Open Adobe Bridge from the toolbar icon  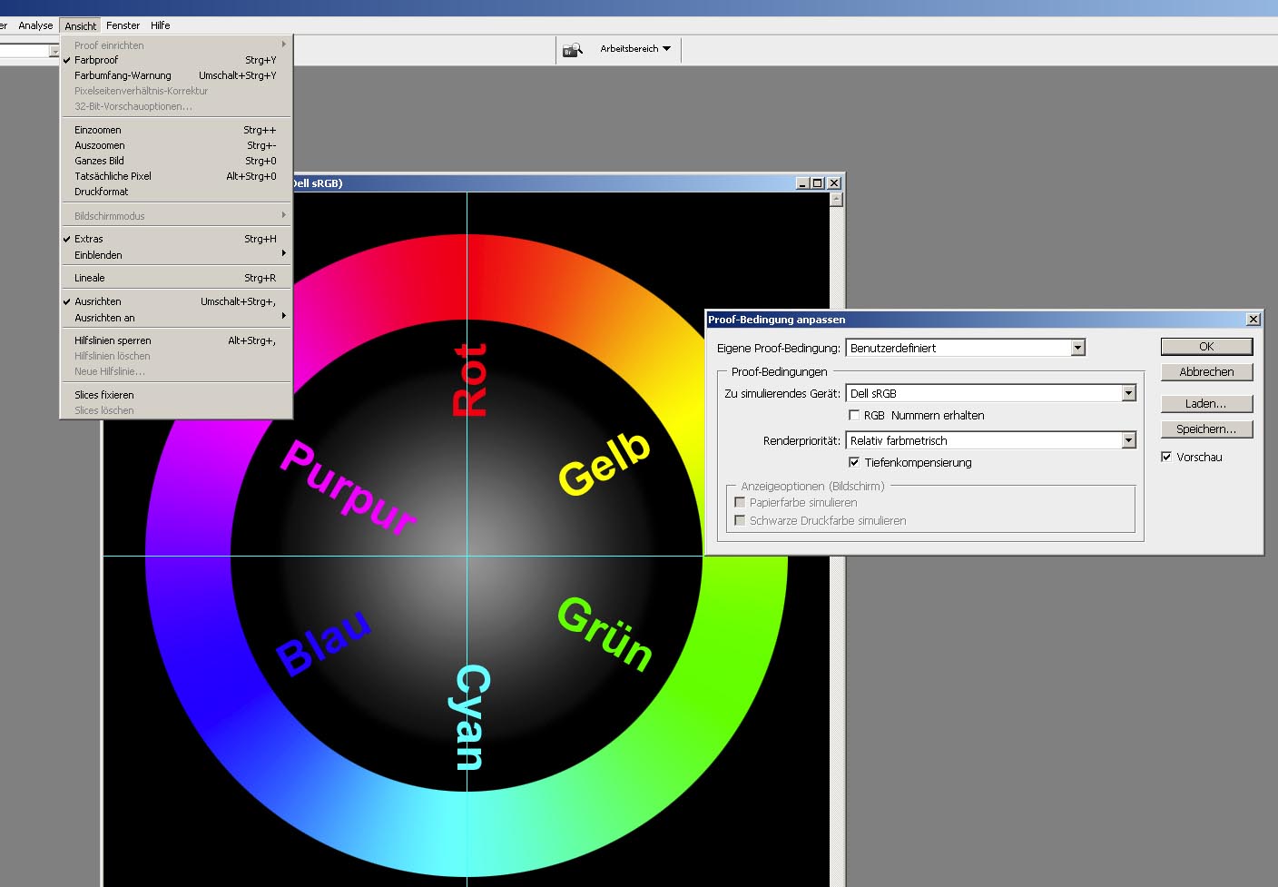tap(572, 50)
